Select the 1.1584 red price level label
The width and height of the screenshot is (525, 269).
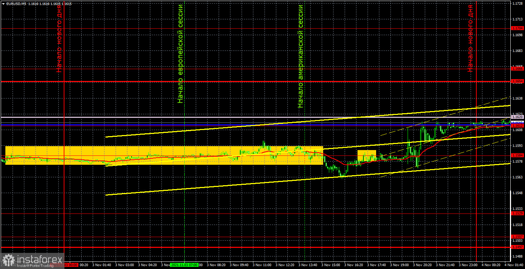point(518,155)
